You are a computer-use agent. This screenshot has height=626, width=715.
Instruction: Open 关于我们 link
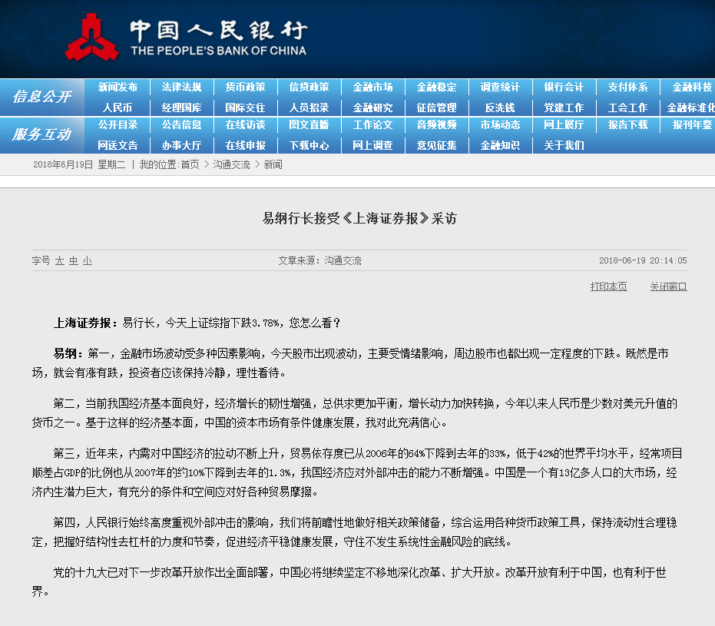coord(564,144)
